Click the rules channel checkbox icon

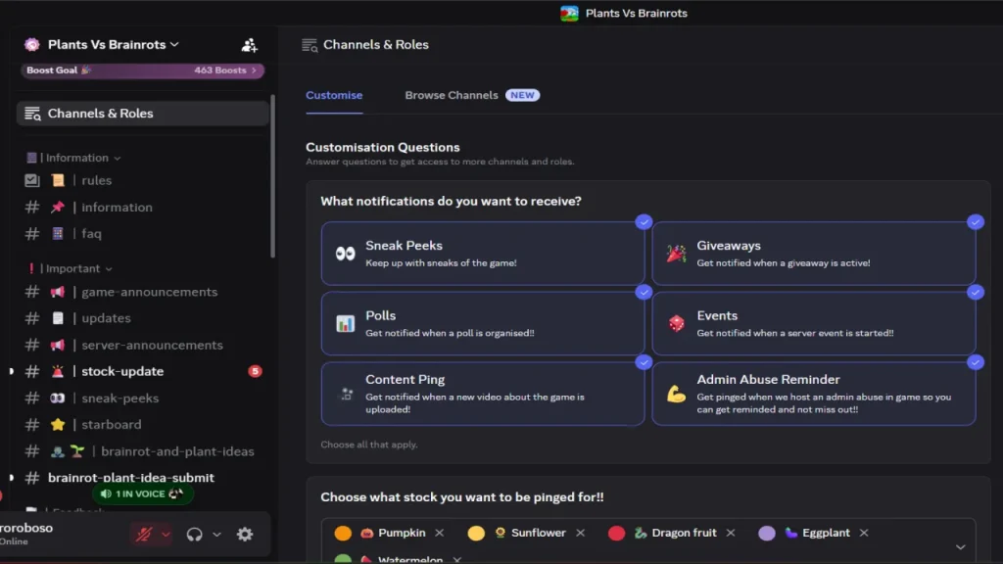tap(32, 180)
